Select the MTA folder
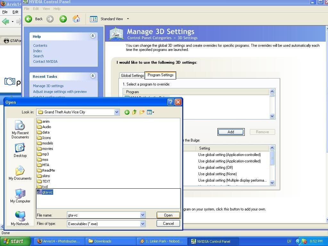 point(43,165)
